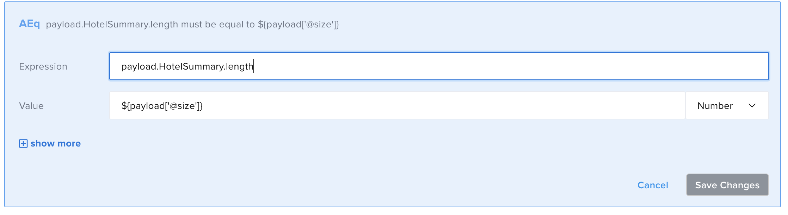The height and width of the screenshot is (215, 788).
Task: Click the assertion description text at top
Action: pyautogui.click(x=193, y=25)
